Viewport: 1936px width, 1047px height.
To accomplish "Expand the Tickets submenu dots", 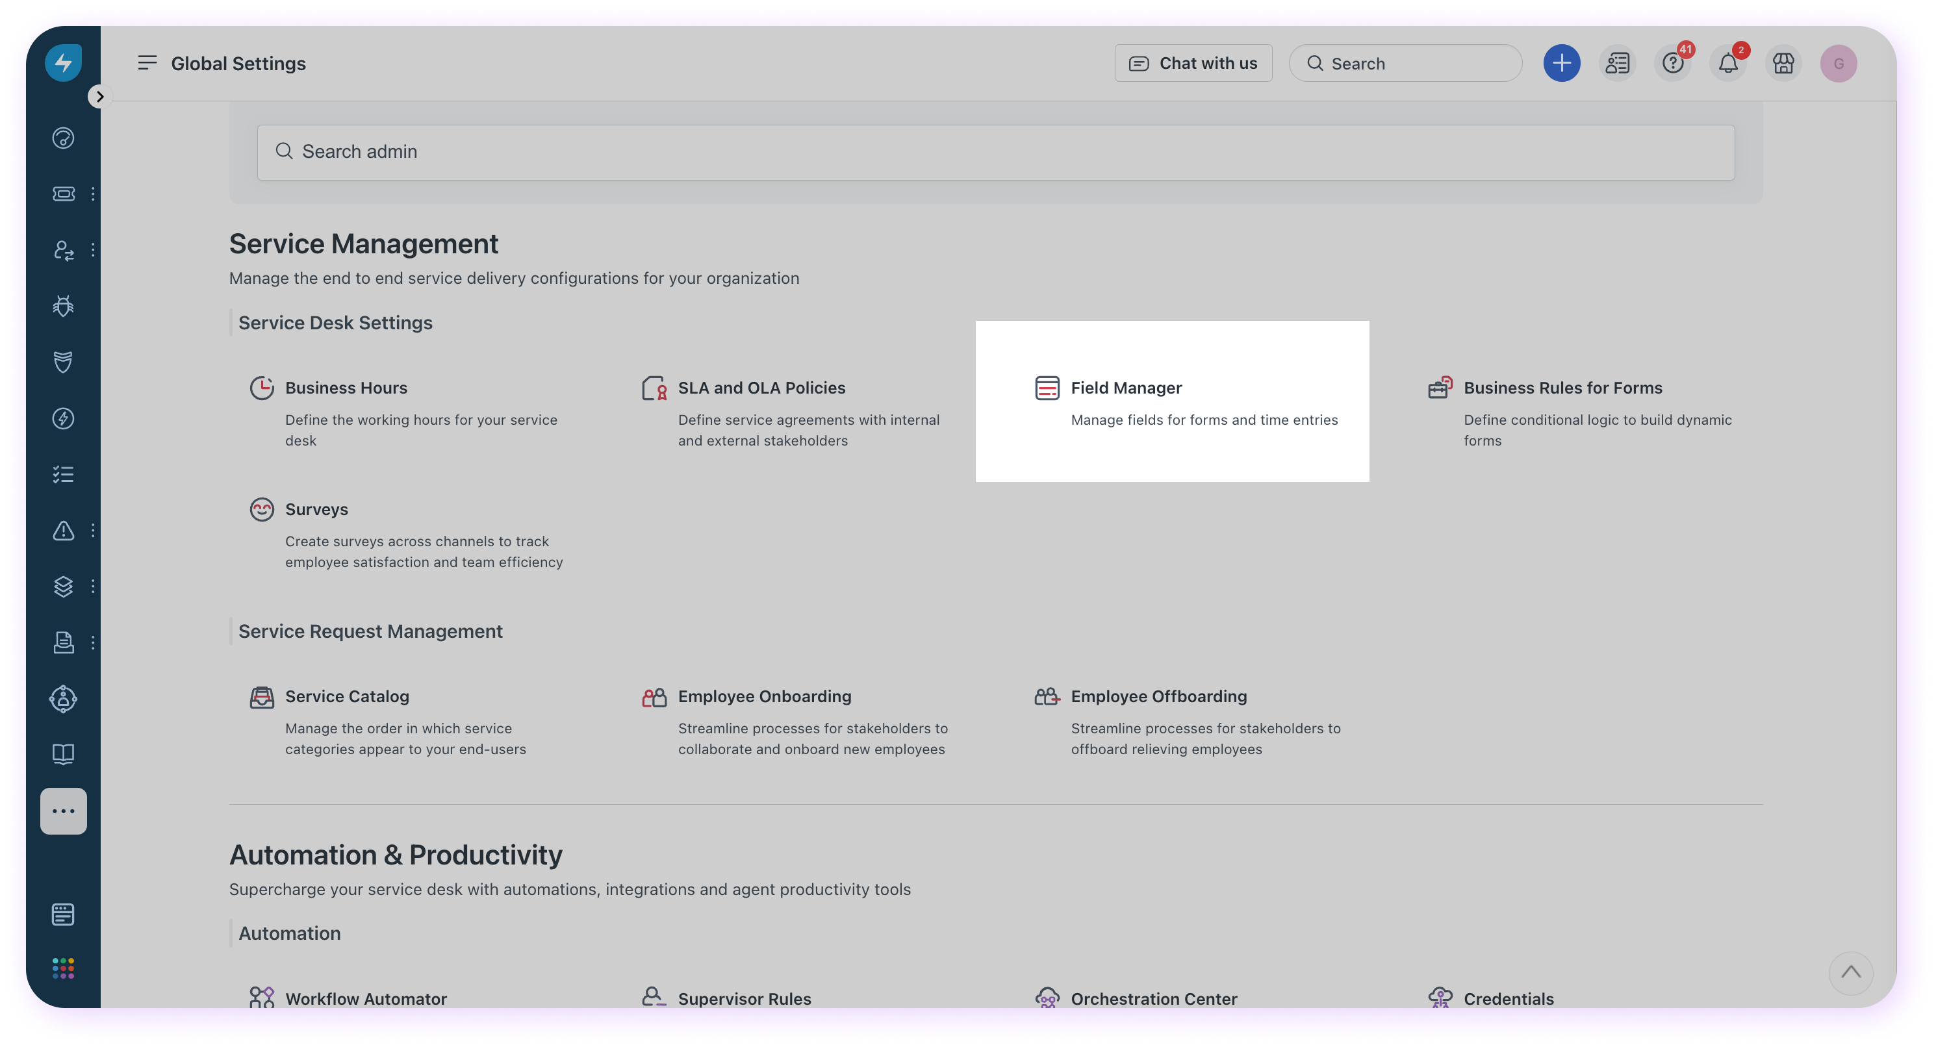I will [93, 194].
